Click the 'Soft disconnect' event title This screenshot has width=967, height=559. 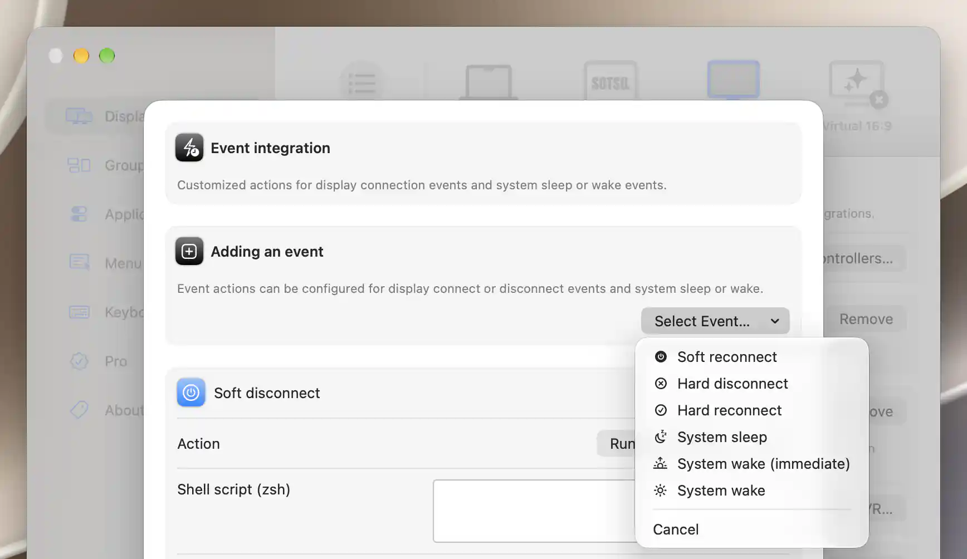pyautogui.click(x=267, y=393)
